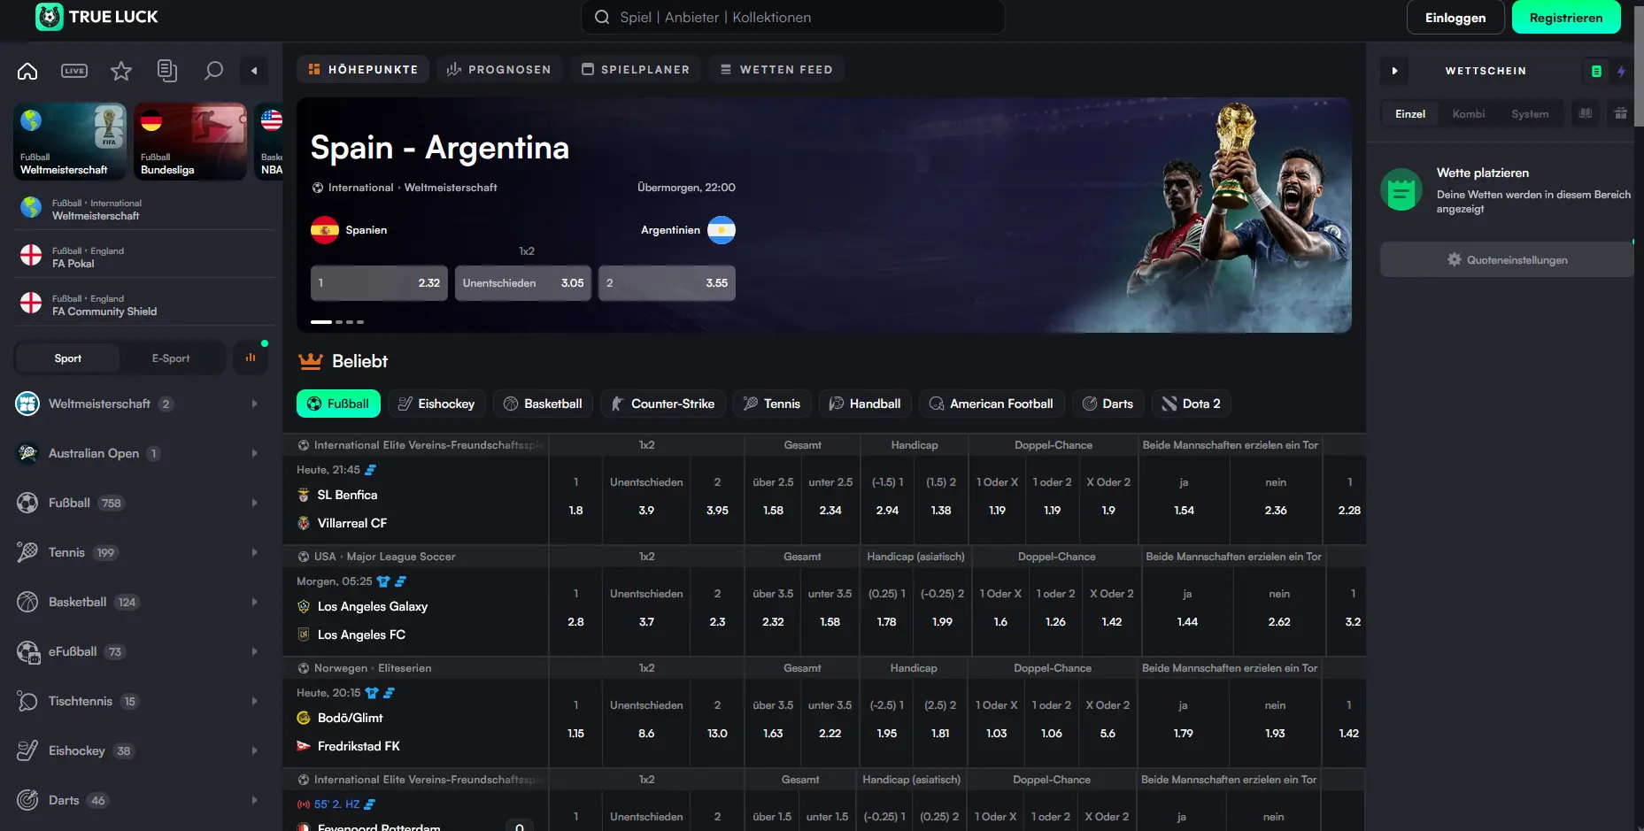Viewport: 1644px width, 831px height.
Task: Open Fußball International Weltmeisterschaft link
Action: point(144,210)
